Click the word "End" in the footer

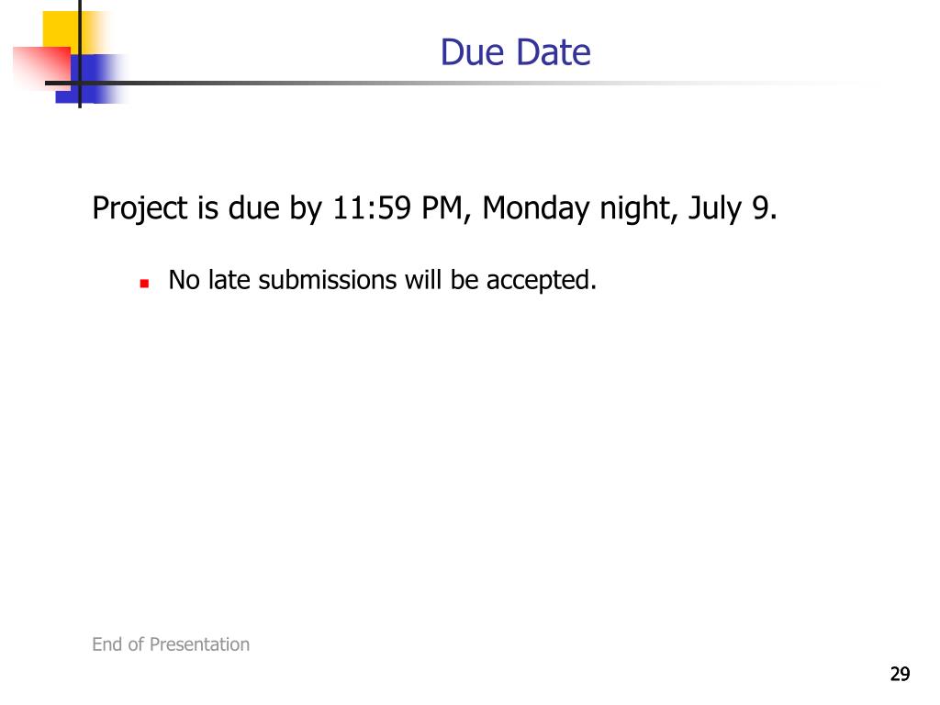[107, 644]
